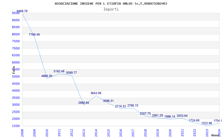Click the x-axis year 2023
Image resolution: width=222 pixels, height=138 pixels.
point(207,133)
